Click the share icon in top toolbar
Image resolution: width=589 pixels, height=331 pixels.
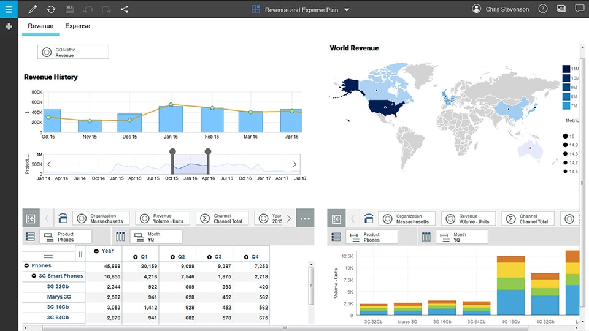tap(125, 9)
